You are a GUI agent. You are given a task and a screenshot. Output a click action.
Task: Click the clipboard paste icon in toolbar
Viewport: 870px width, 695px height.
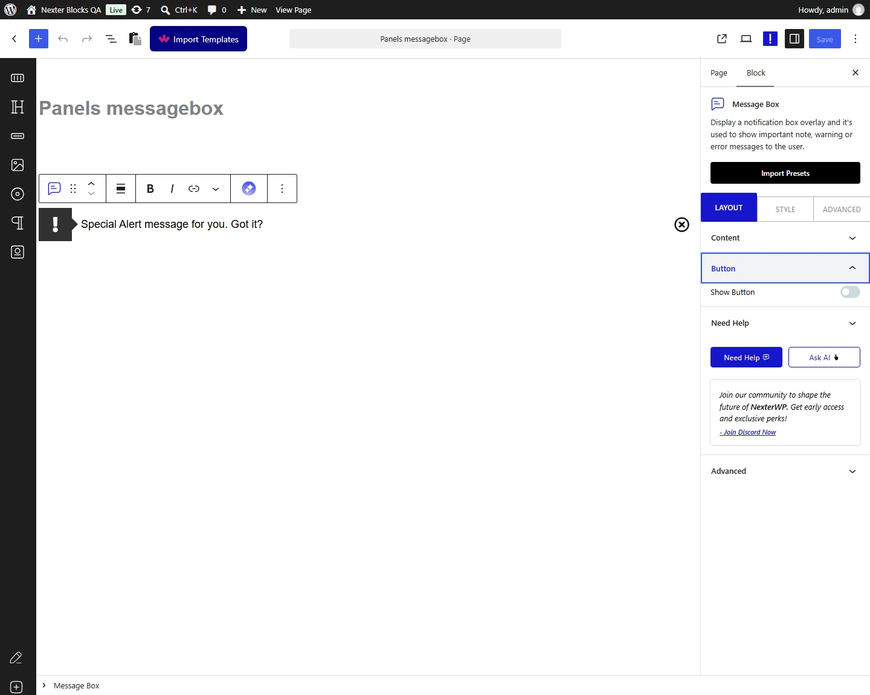[135, 39]
